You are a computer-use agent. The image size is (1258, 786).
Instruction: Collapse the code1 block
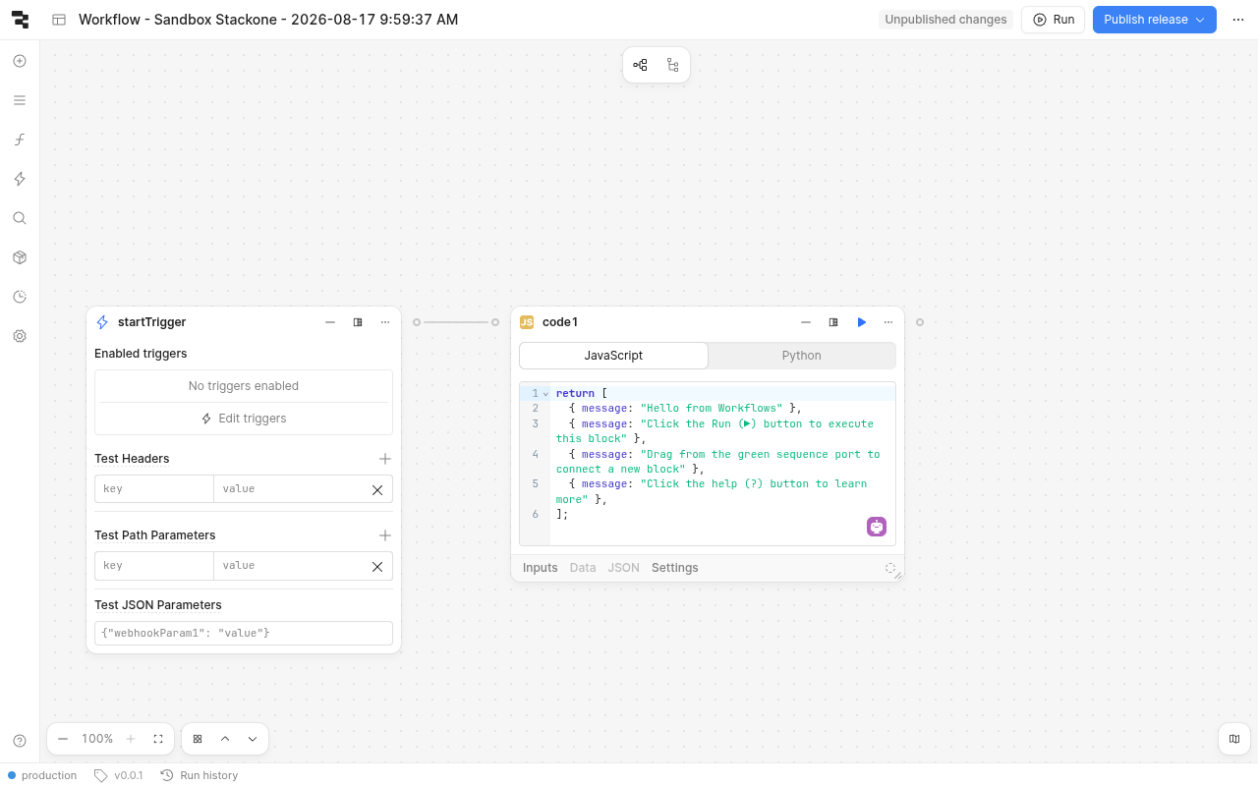click(806, 322)
